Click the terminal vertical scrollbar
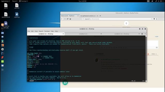Screen dimensions: 165x92 pos(146,59)
